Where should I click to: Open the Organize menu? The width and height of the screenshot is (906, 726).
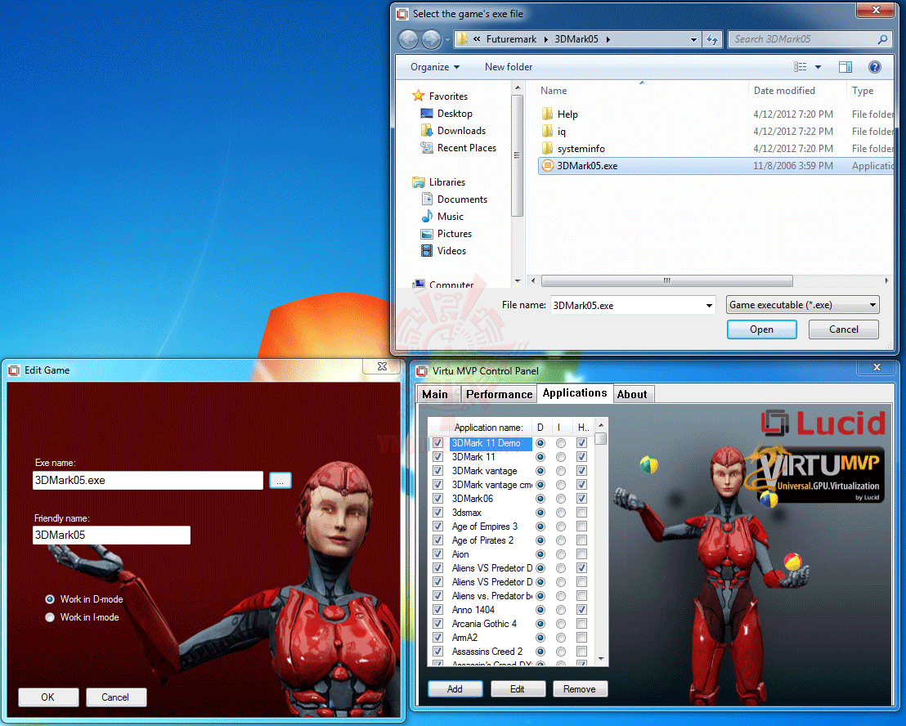pyautogui.click(x=435, y=67)
